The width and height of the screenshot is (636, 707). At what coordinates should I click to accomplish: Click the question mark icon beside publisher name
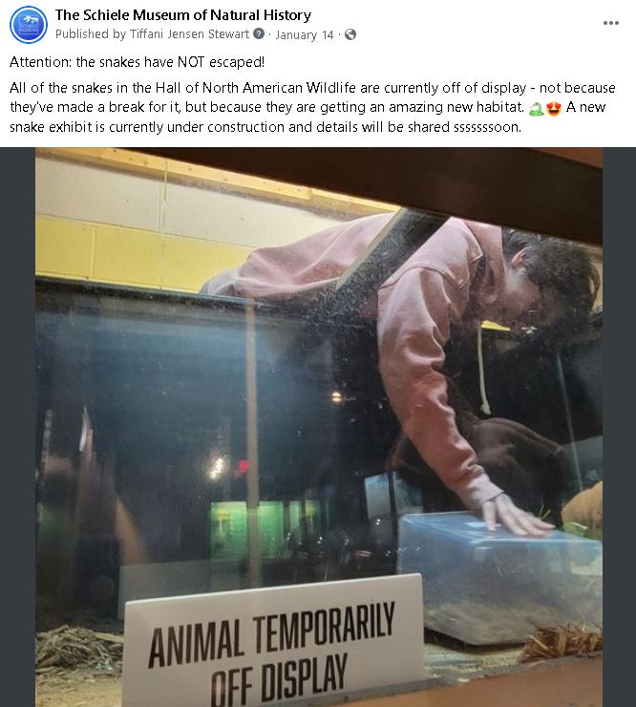[259, 34]
